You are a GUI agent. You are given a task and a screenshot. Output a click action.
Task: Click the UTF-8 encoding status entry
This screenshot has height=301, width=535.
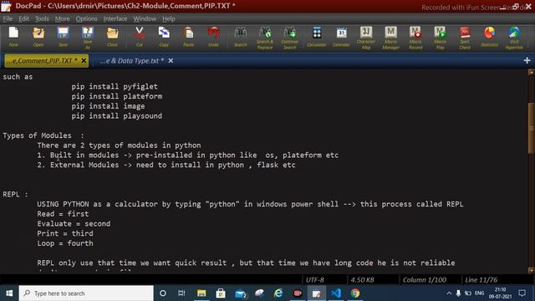315,280
